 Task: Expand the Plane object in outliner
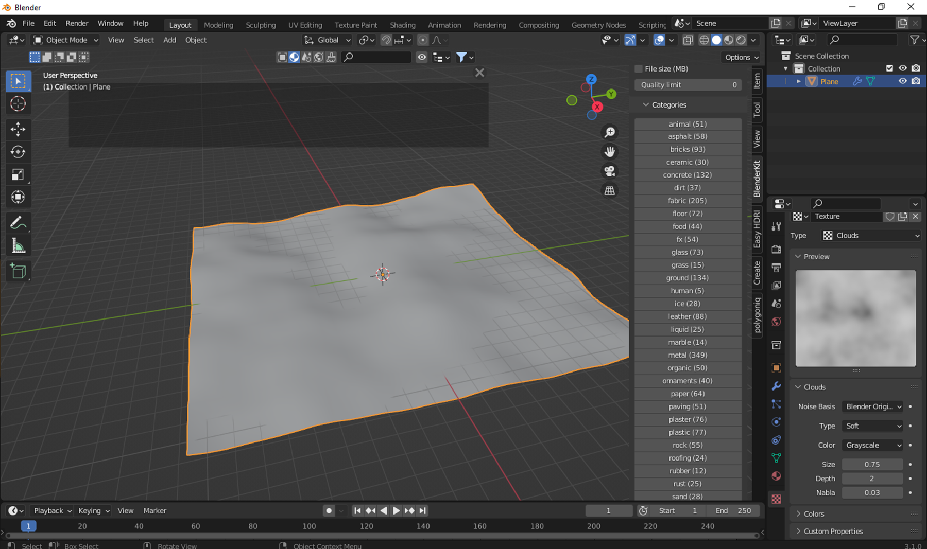click(x=798, y=81)
